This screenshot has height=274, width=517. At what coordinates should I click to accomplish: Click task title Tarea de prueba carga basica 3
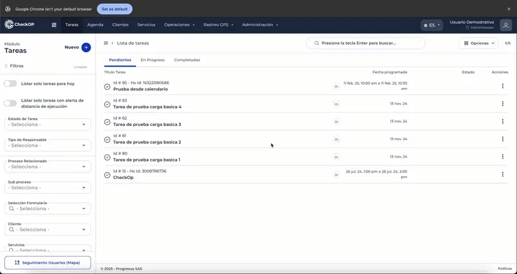[147, 125]
